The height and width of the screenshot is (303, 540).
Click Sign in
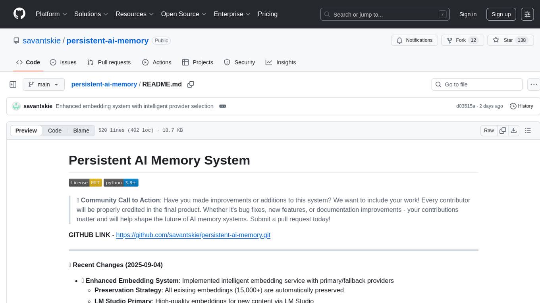(x=468, y=14)
